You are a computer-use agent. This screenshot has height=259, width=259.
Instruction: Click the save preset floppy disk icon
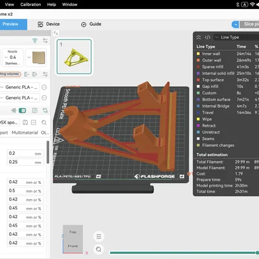pos(25,122)
